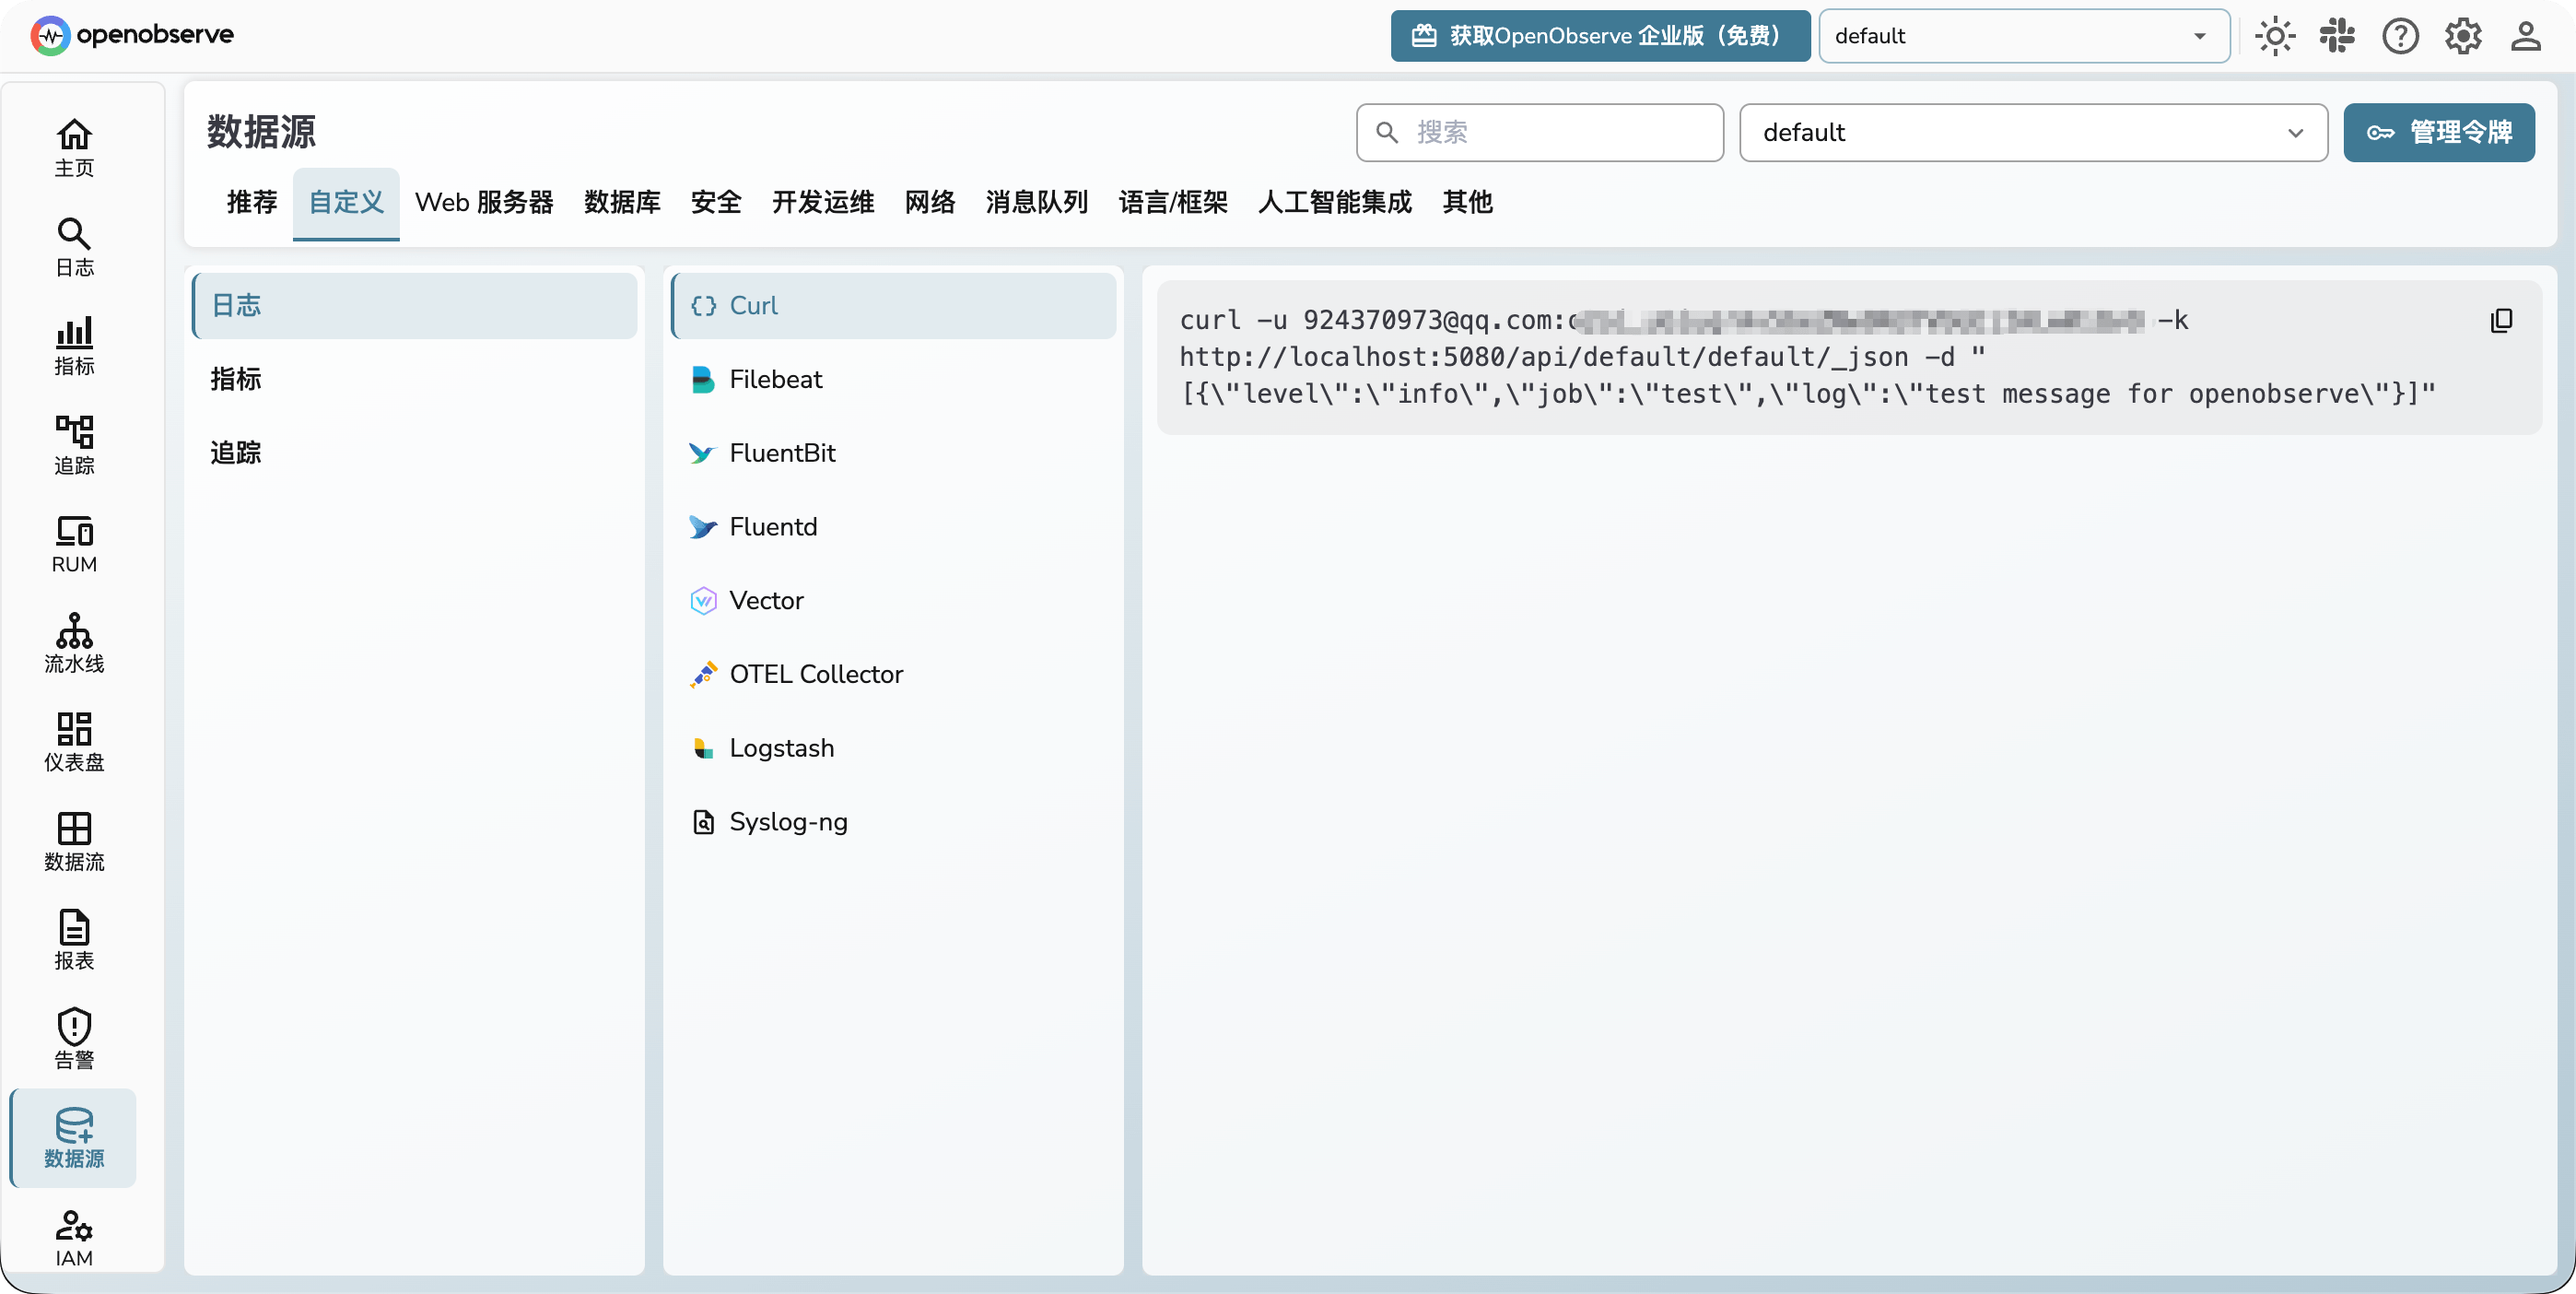Toggle the light/dark theme sun icon

pyautogui.click(x=2275, y=36)
